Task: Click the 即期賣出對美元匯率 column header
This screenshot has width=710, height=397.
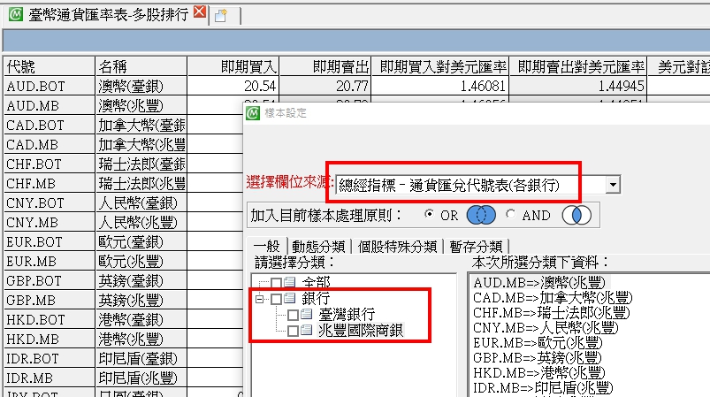Action: coord(577,66)
